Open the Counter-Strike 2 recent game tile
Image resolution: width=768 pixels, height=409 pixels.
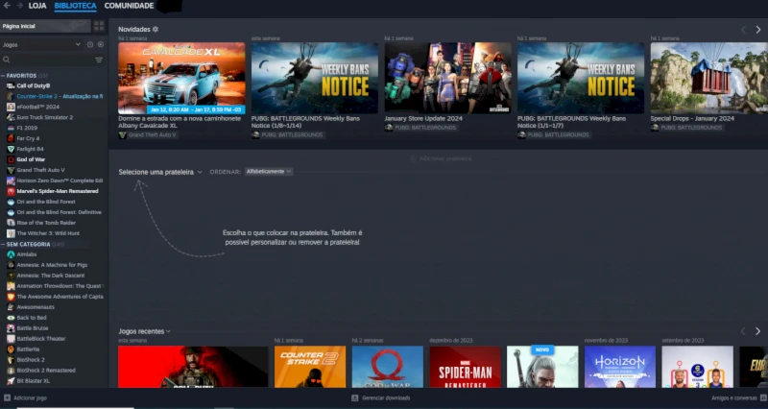(x=310, y=367)
